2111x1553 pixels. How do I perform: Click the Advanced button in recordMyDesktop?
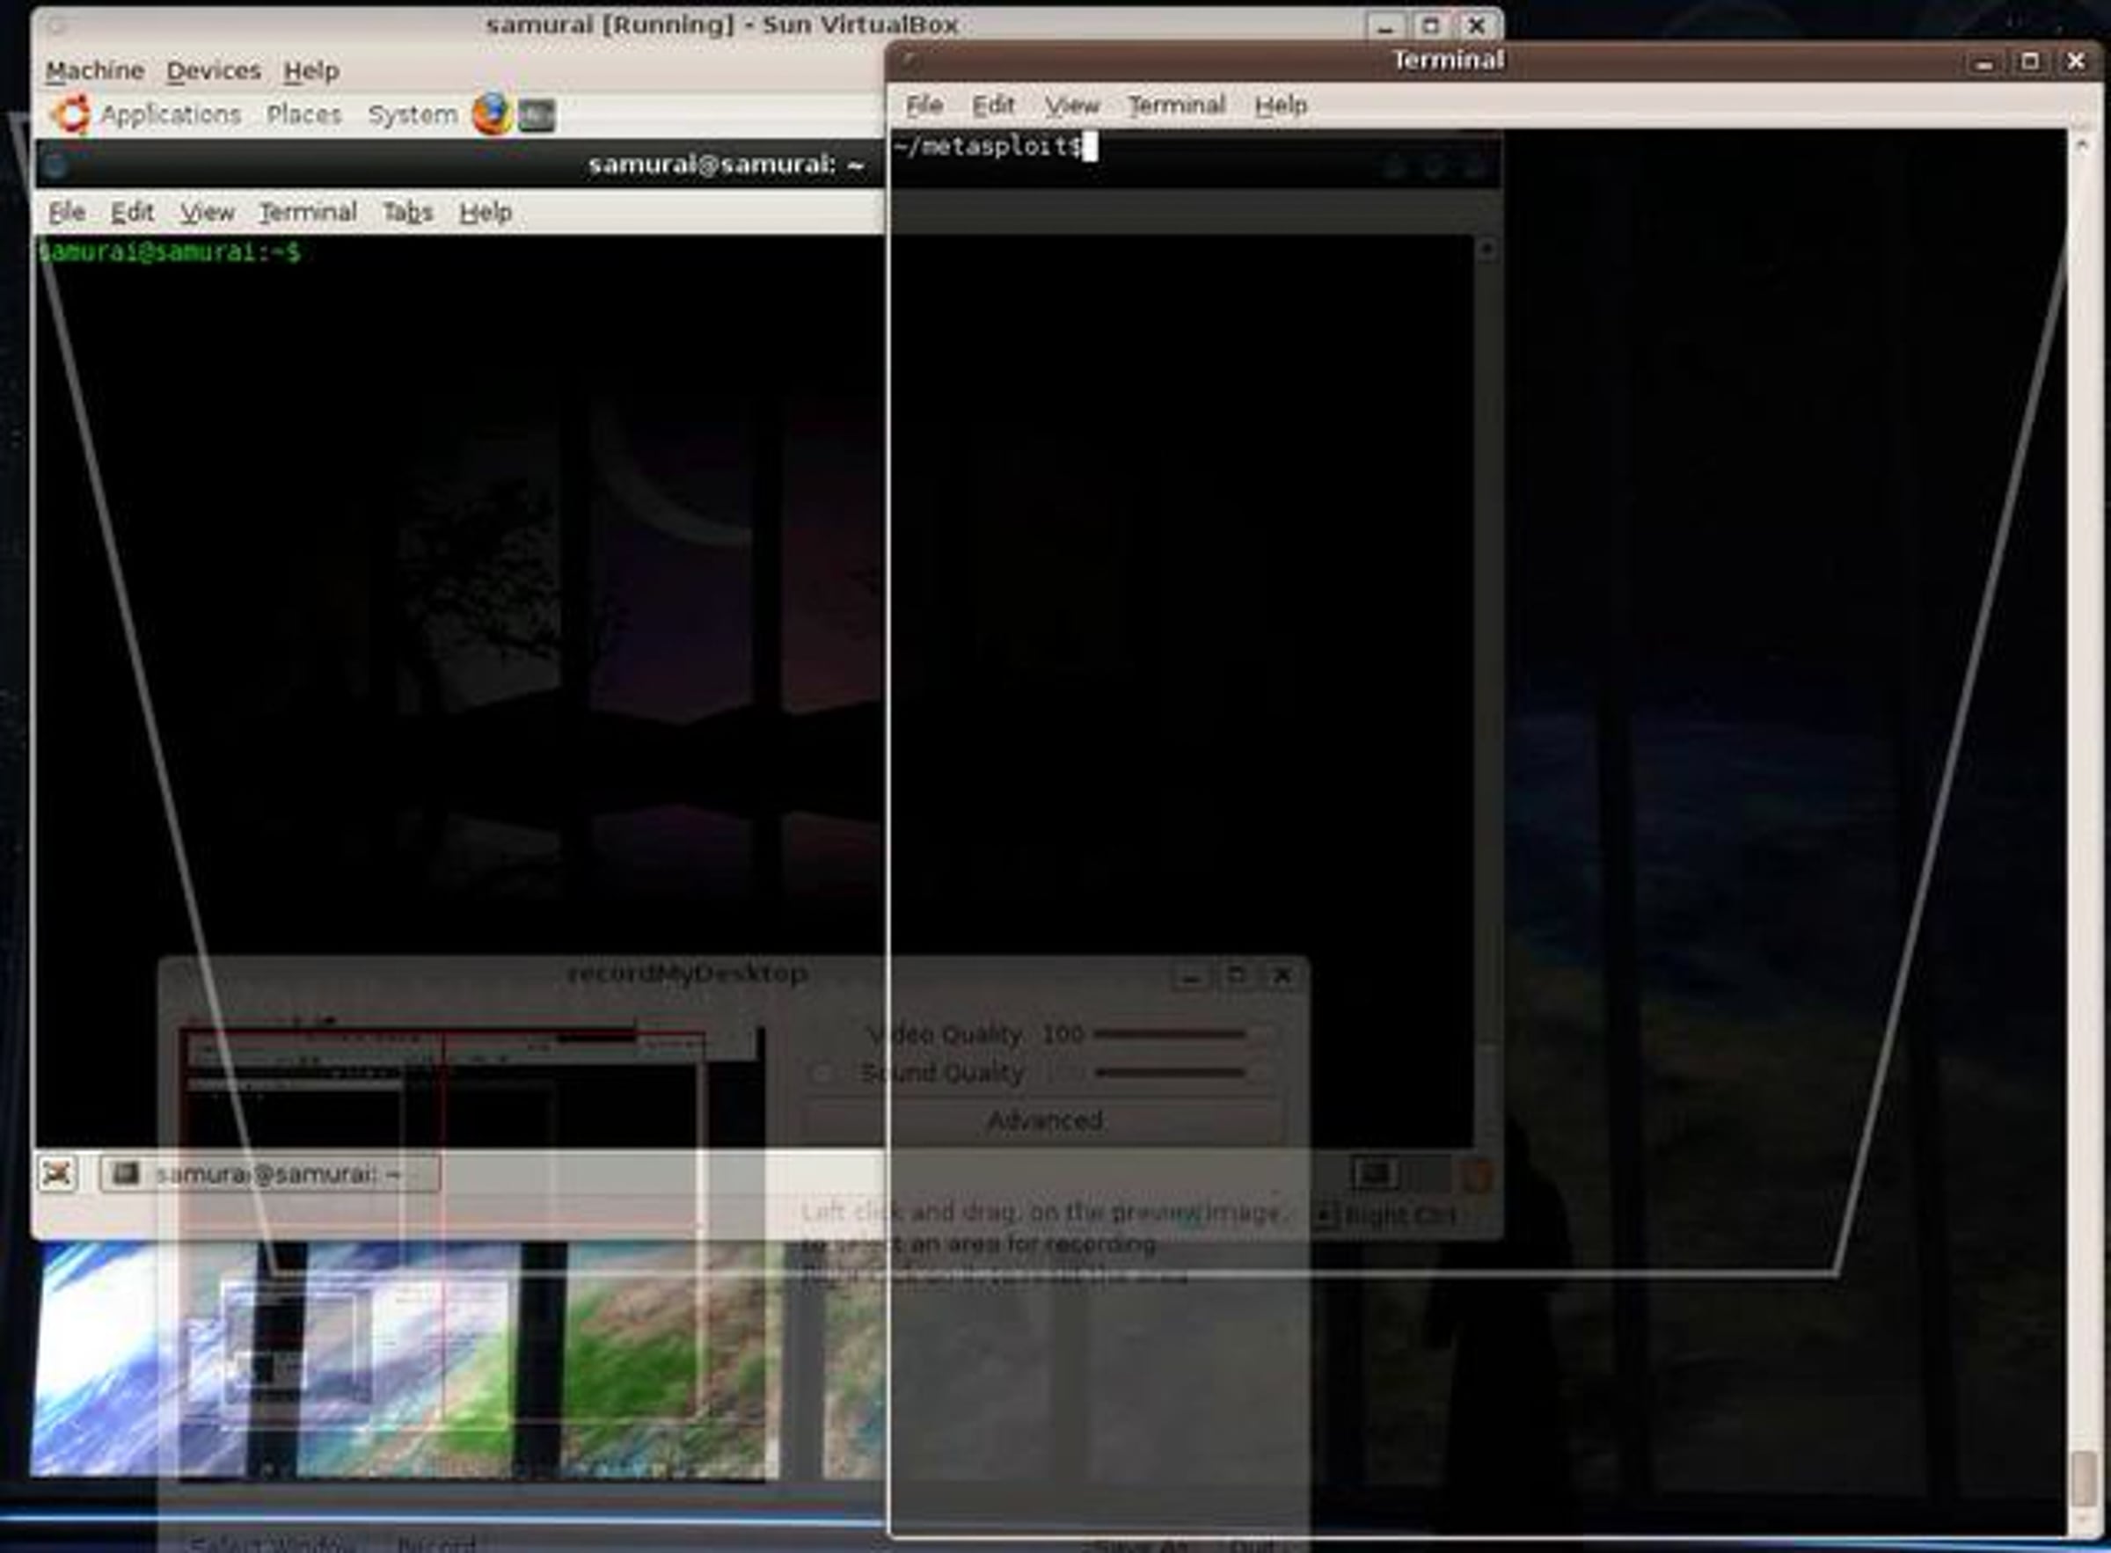[1044, 1120]
